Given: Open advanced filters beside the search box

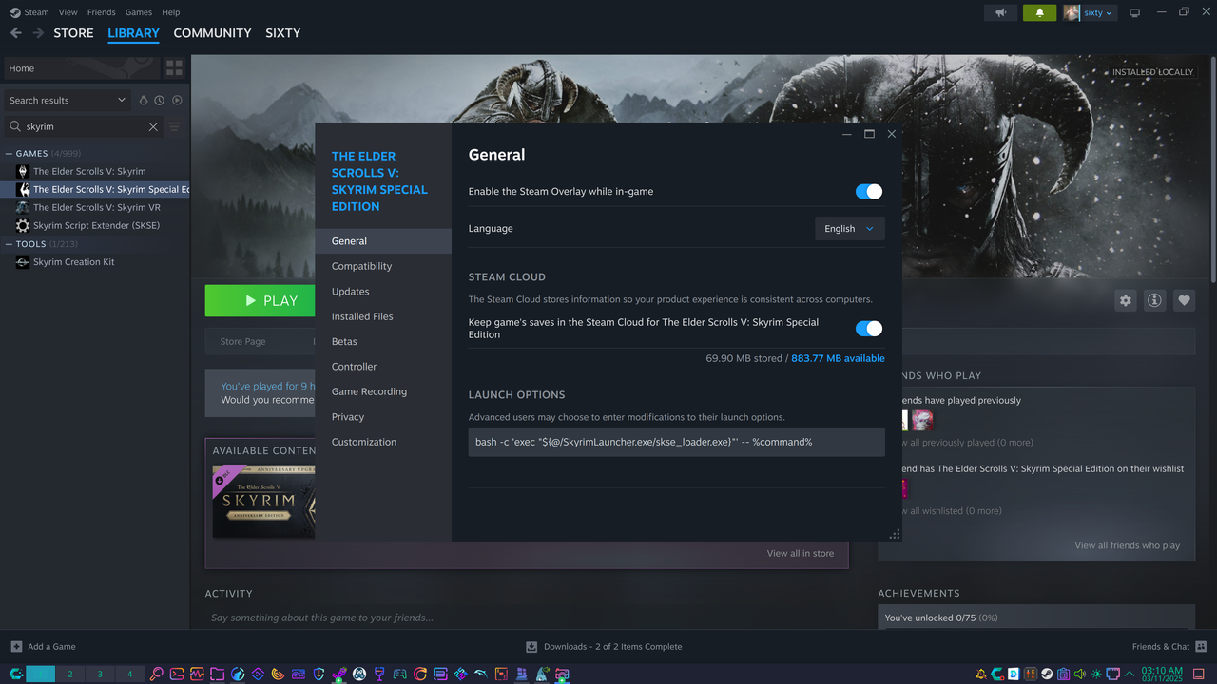Looking at the screenshot, I should pyautogui.click(x=173, y=126).
